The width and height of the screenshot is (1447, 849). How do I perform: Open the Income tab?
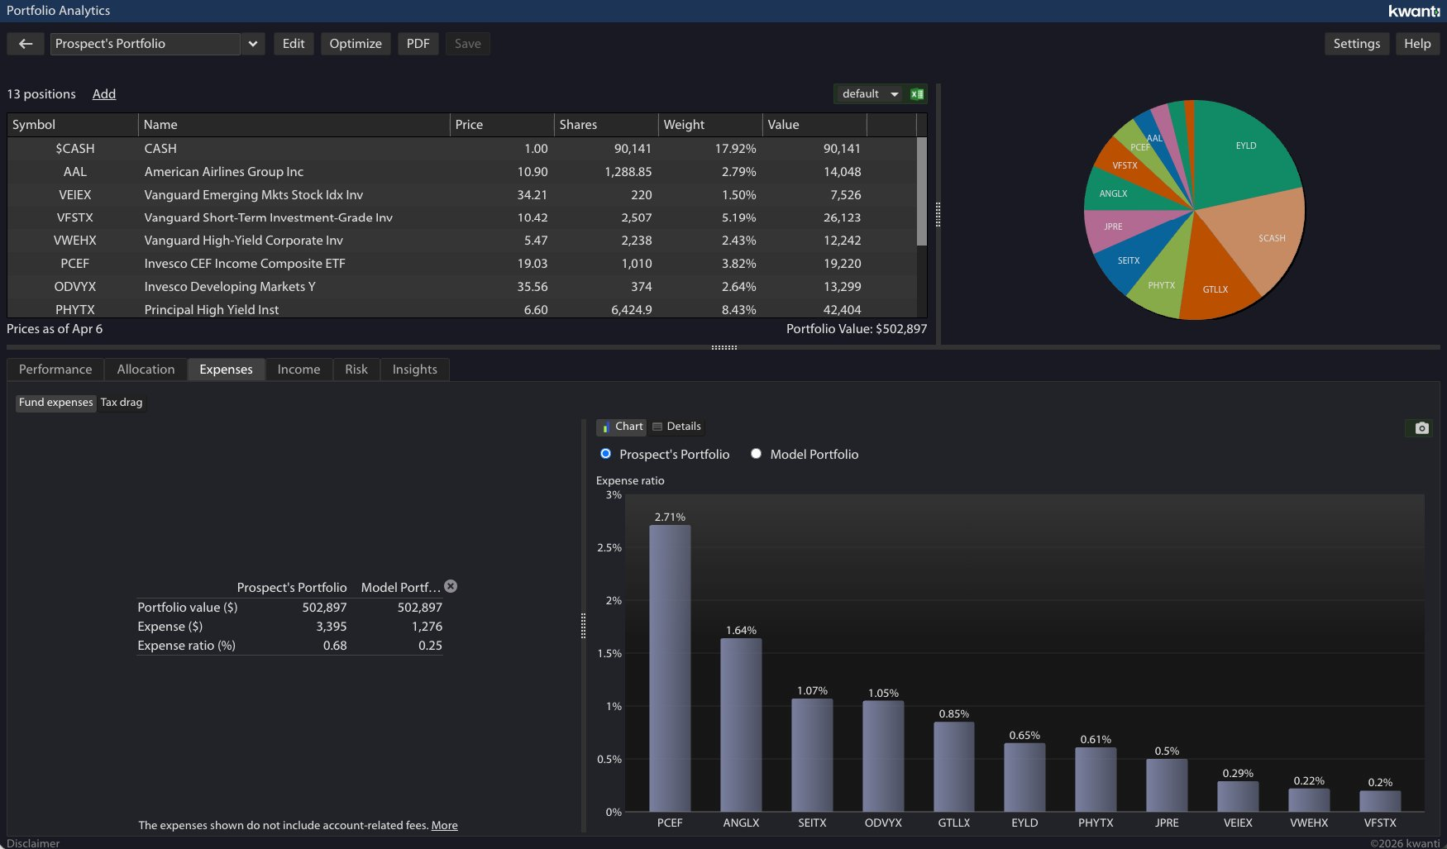tap(298, 370)
